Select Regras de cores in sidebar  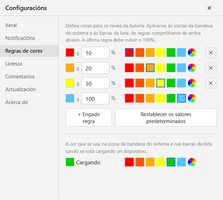[29, 51]
